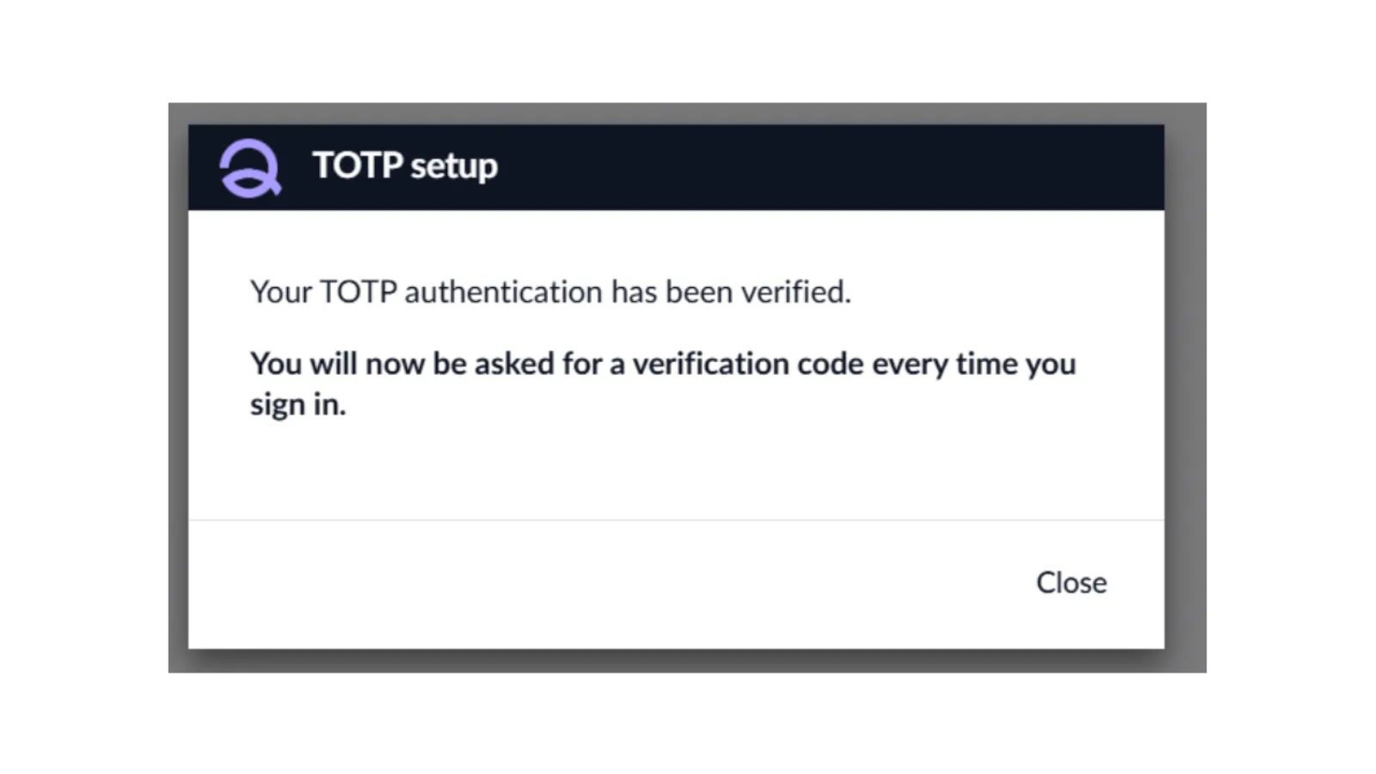Click the "Your TOTP authentication has been verified" message
This screenshot has height=774, width=1376.
[550, 292]
